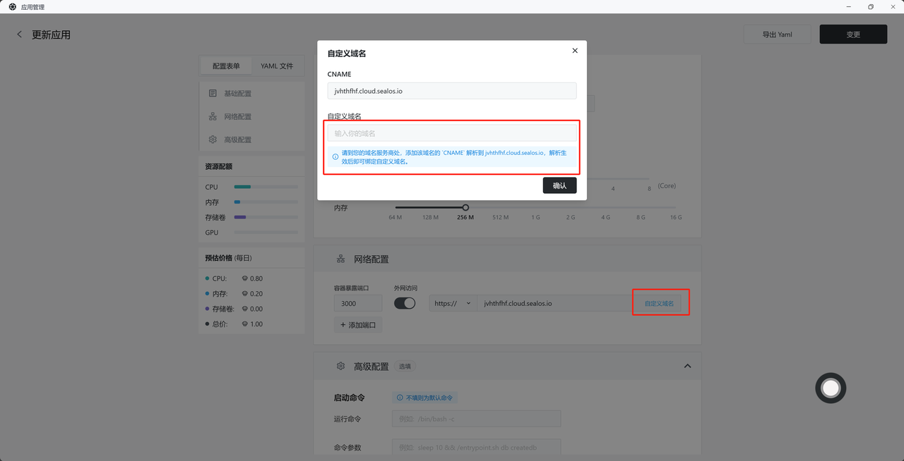Click the 导出 Yaml button
The height and width of the screenshot is (461, 904).
click(777, 35)
